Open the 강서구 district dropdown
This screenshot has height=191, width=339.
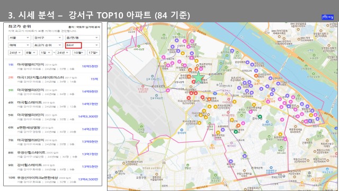[x=48, y=38]
